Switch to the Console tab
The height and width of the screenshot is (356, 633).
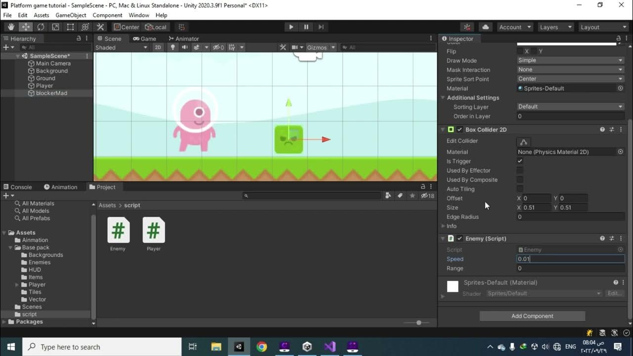[x=18, y=187]
